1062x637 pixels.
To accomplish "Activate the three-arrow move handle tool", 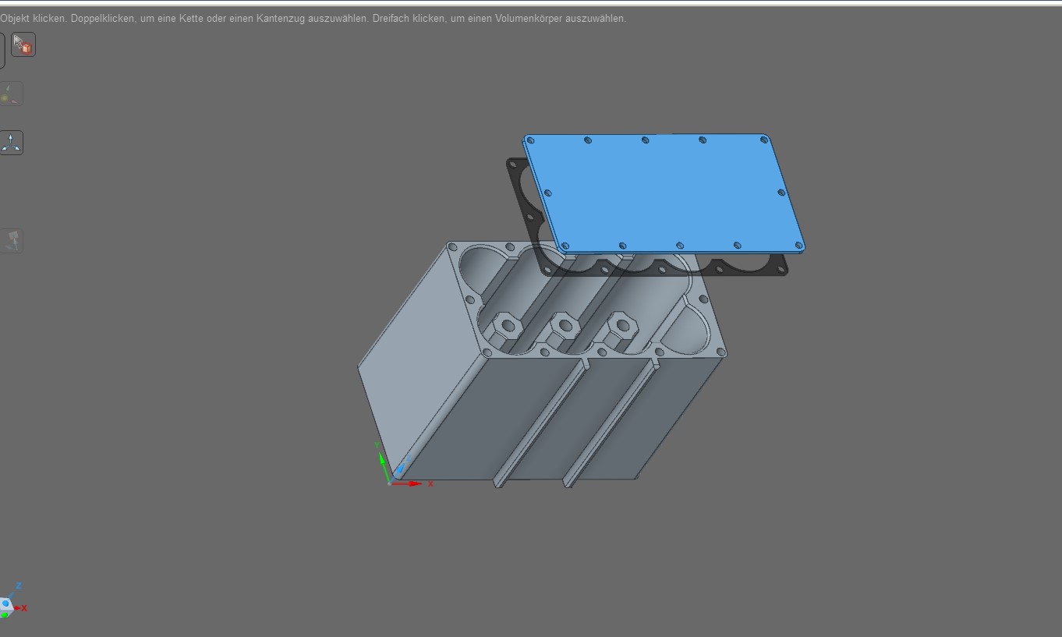I will 12,143.
